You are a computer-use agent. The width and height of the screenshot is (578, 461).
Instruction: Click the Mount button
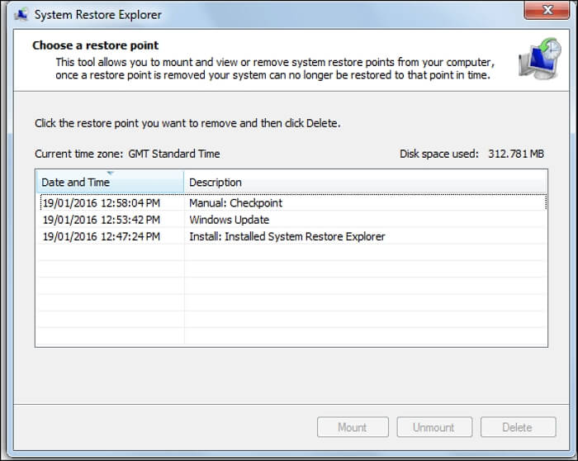click(x=353, y=427)
